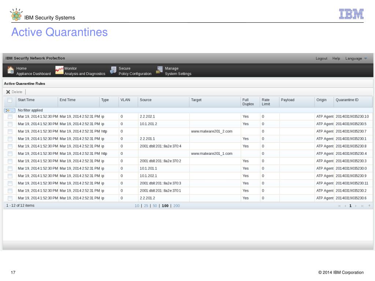Show 25 items per page
Viewport: 375px width, 281px height.
pyautogui.click(x=146, y=206)
